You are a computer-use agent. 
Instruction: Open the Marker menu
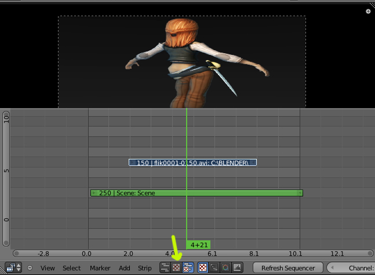pyautogui.click(x=100, y=268)
